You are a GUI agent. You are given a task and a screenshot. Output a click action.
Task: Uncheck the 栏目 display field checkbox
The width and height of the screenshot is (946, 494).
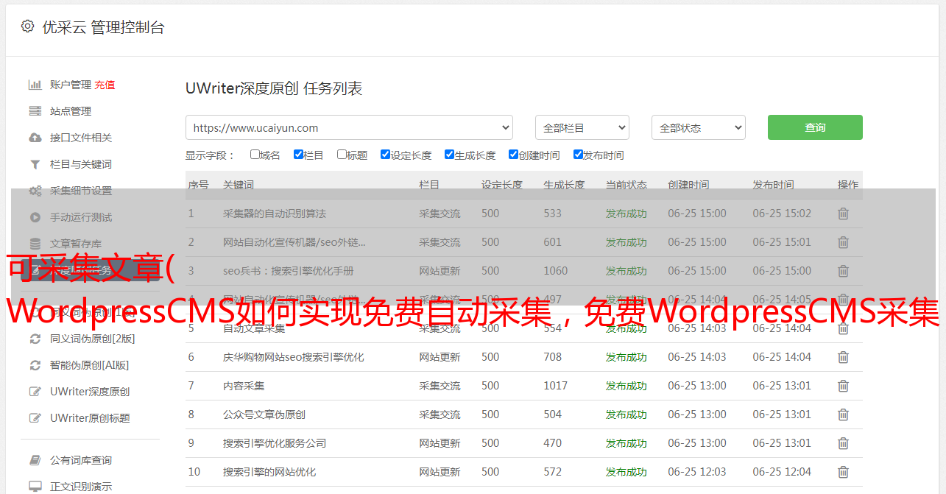298,155
